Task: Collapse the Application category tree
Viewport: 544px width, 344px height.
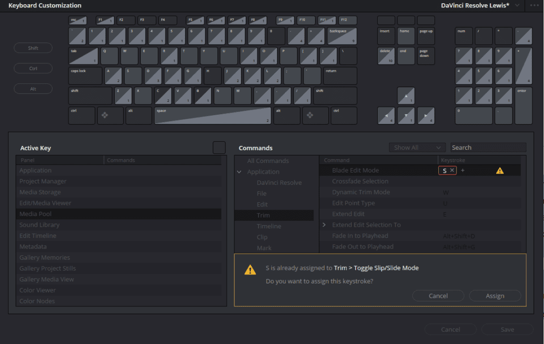Action: (240, 171)
